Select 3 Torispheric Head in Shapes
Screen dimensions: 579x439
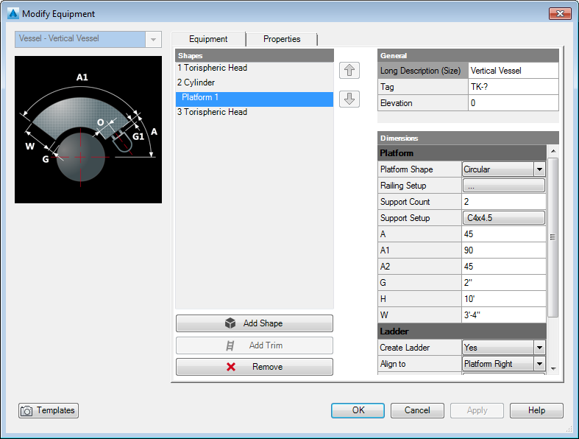255,112
